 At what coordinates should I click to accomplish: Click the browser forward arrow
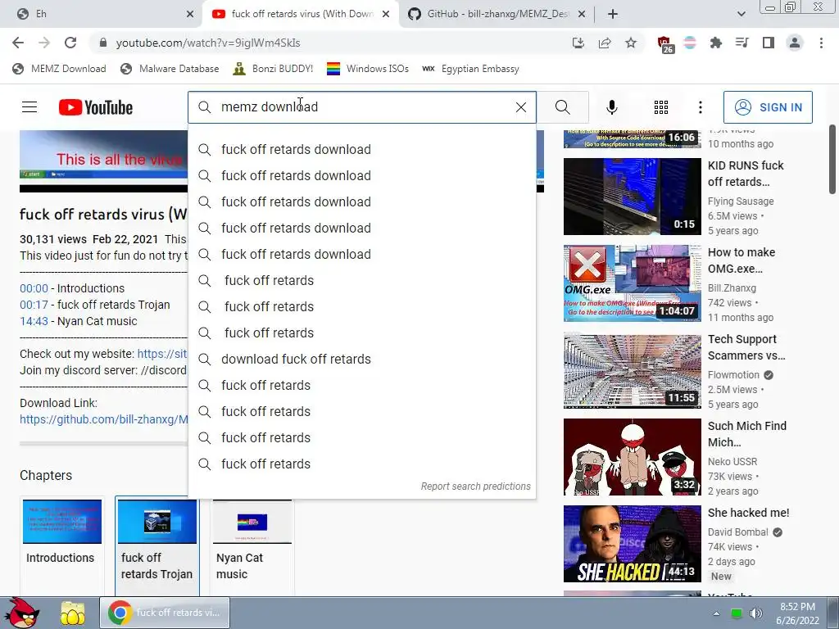coord(44,43)
